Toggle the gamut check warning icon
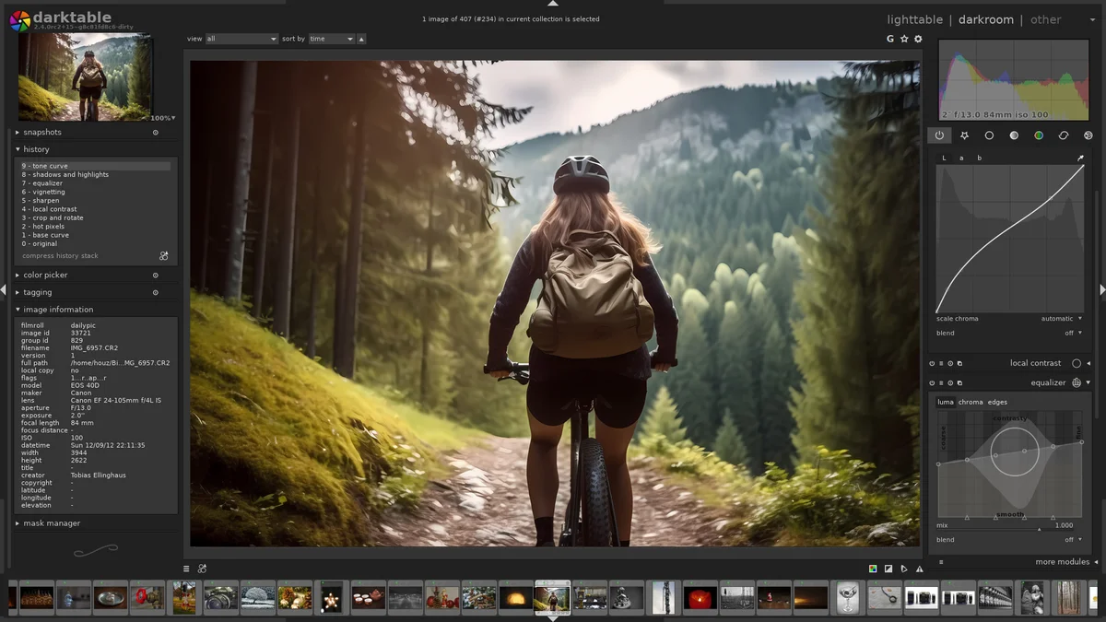Screen dimensions: 1106x622 (x=919, y=569)
